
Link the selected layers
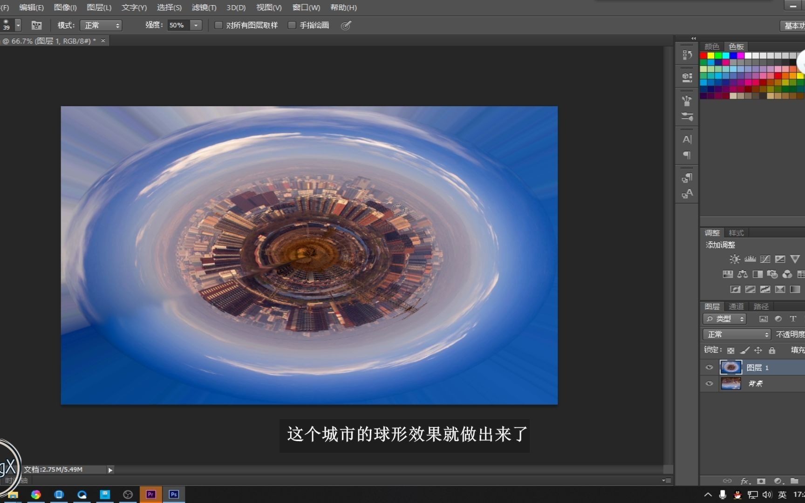[x=727, y=481]
